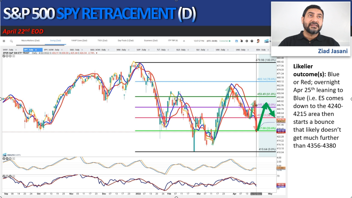The height and width of the screenshot is (198, 352).
Task: Click the dot on the UVXY - Daily tab
Action: coord(16,50)
